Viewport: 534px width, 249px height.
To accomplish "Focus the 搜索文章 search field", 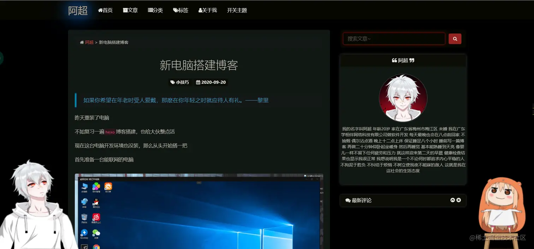I will pyautogui.click(x=394, y=38).
